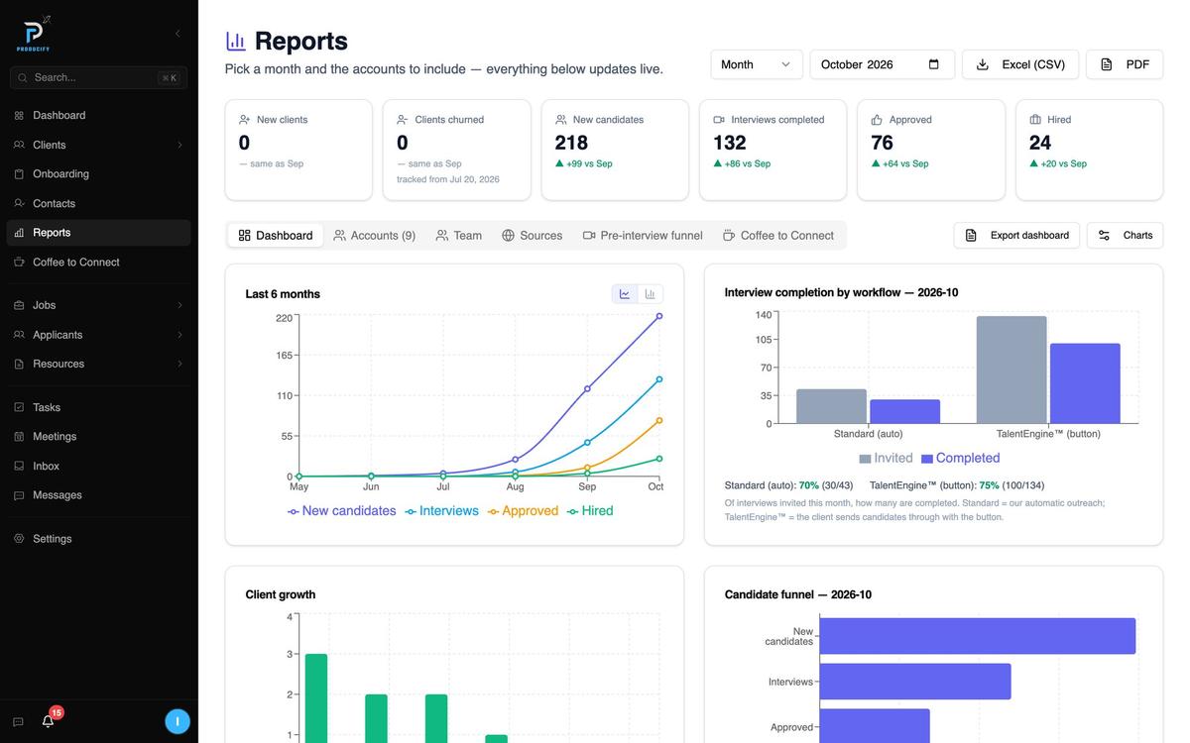
Task: Toggle Completed series in workflow legend
Action: coord(961,458)
